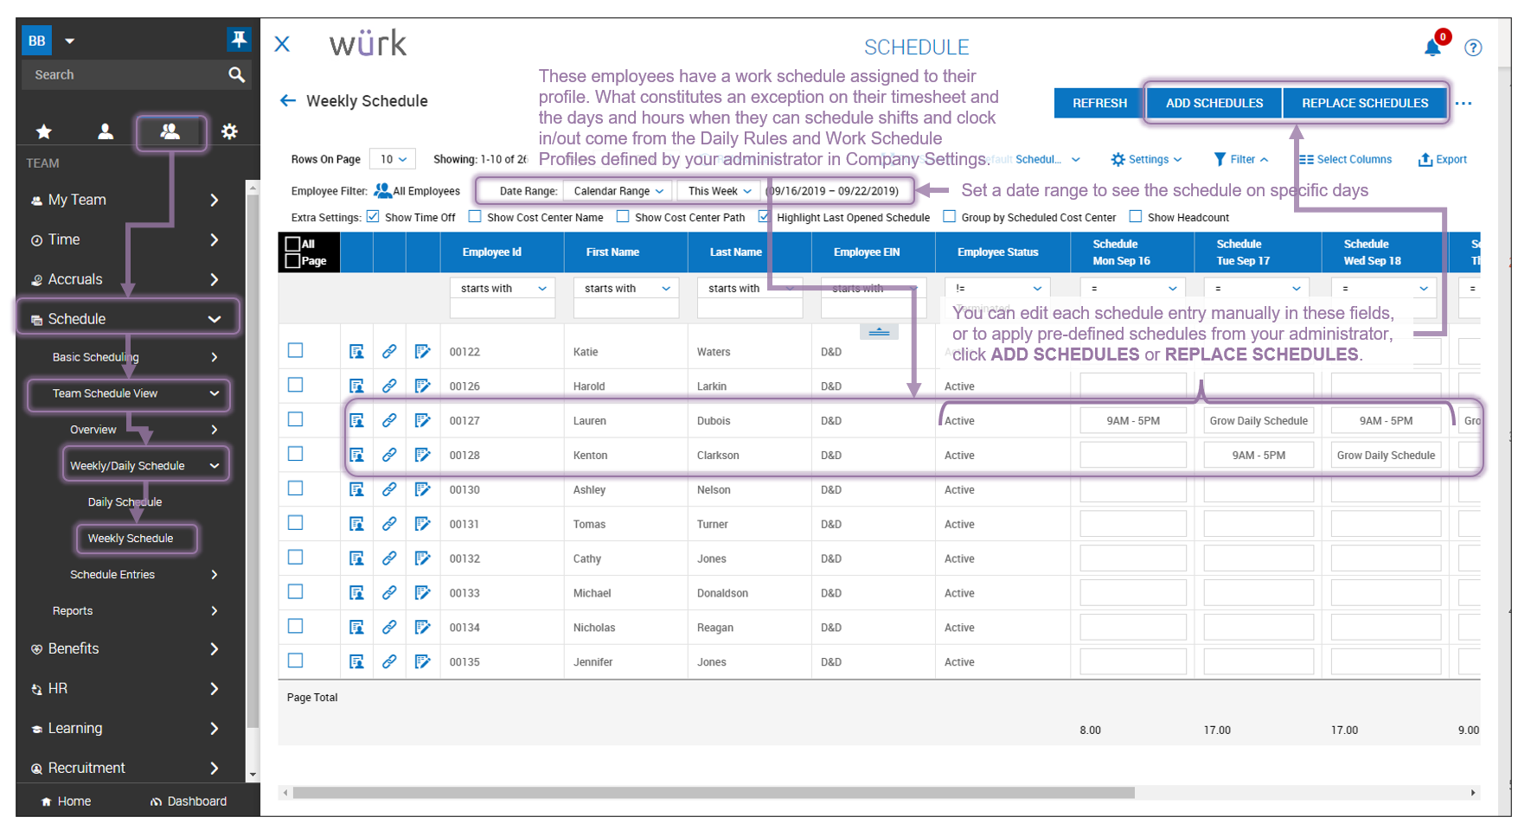1531x836 pixels.
Task: Click the sidebar vertical scrollbar
Action: point(252,463)
